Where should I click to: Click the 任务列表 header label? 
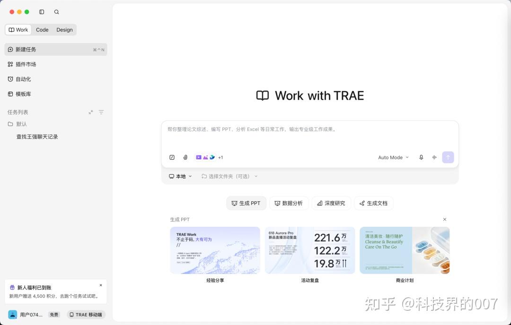[18, 112]
